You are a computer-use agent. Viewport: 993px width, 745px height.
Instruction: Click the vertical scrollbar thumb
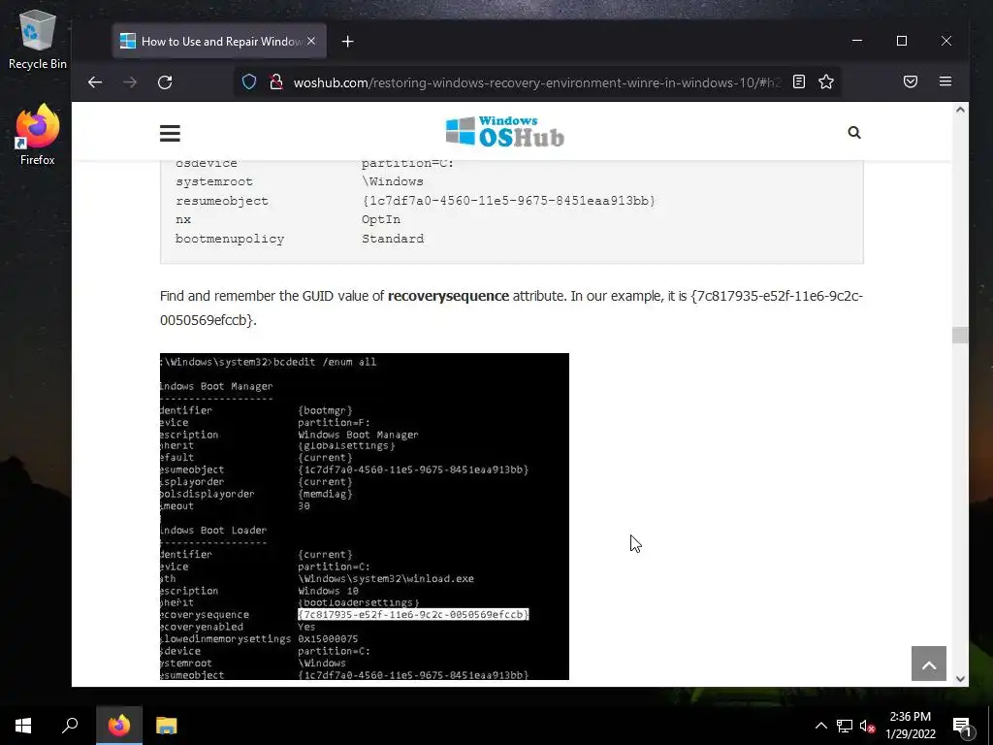pyautogui.click(x=960, y=335)
